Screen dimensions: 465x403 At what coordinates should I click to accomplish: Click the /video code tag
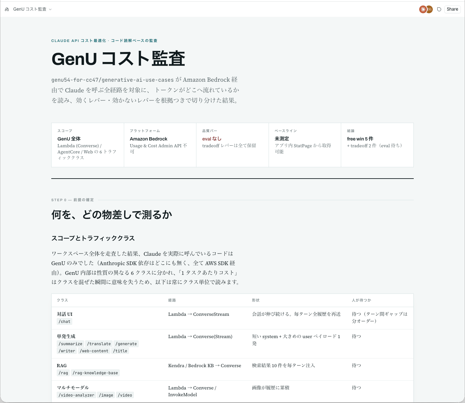[x=125, y=395]
